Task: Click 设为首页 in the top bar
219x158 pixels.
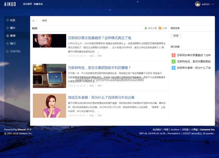Action: 27,4
